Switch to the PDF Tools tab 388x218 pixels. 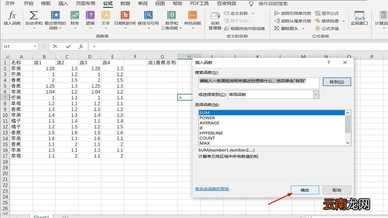pos(199,3)
